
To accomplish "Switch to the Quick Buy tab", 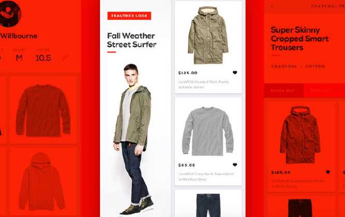I will pos(283,91).
